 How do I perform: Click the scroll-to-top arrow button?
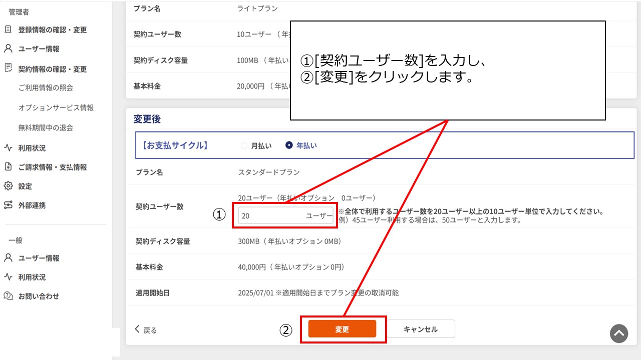[619, 333]
